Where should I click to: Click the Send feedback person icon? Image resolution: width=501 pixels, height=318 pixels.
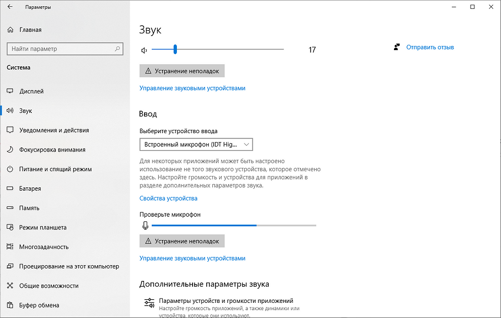point(397,47)
